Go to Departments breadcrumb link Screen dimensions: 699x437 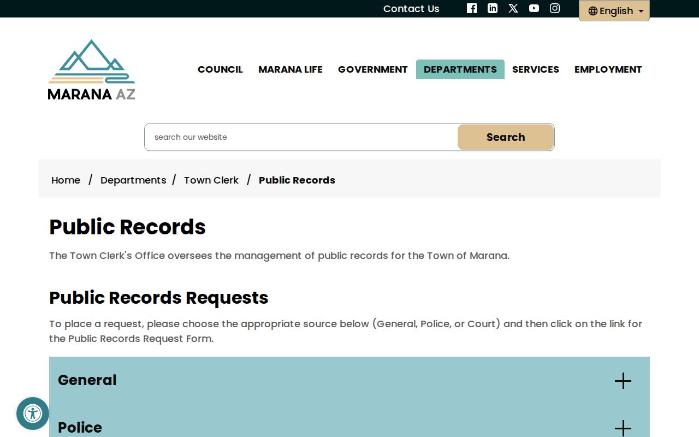click(133, 180)
